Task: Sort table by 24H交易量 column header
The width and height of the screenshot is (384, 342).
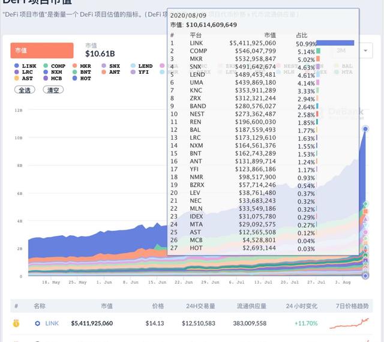Action: (x=200, y=306)
